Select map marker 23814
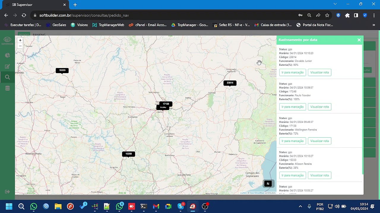Image resolution: width=380 pixels, height=213 pixels. pos(230,83)
